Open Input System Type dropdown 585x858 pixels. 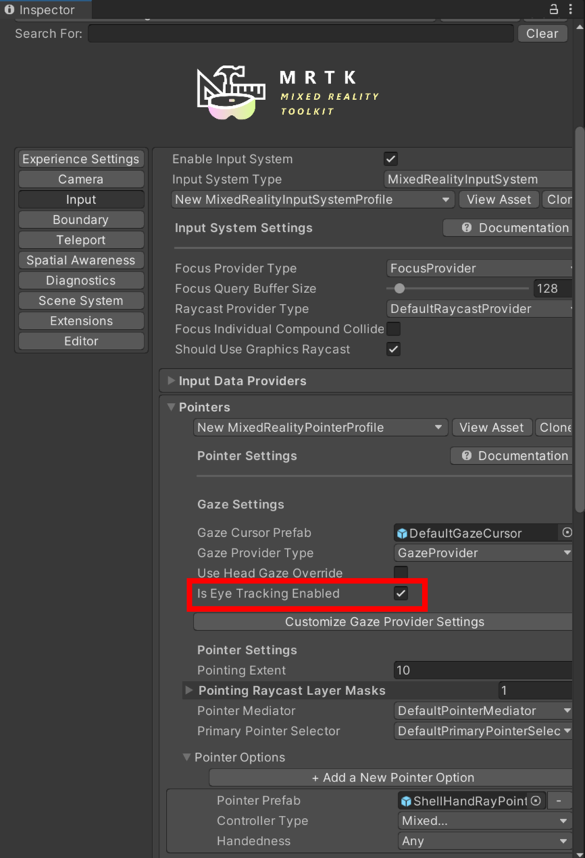pos(478,179)
